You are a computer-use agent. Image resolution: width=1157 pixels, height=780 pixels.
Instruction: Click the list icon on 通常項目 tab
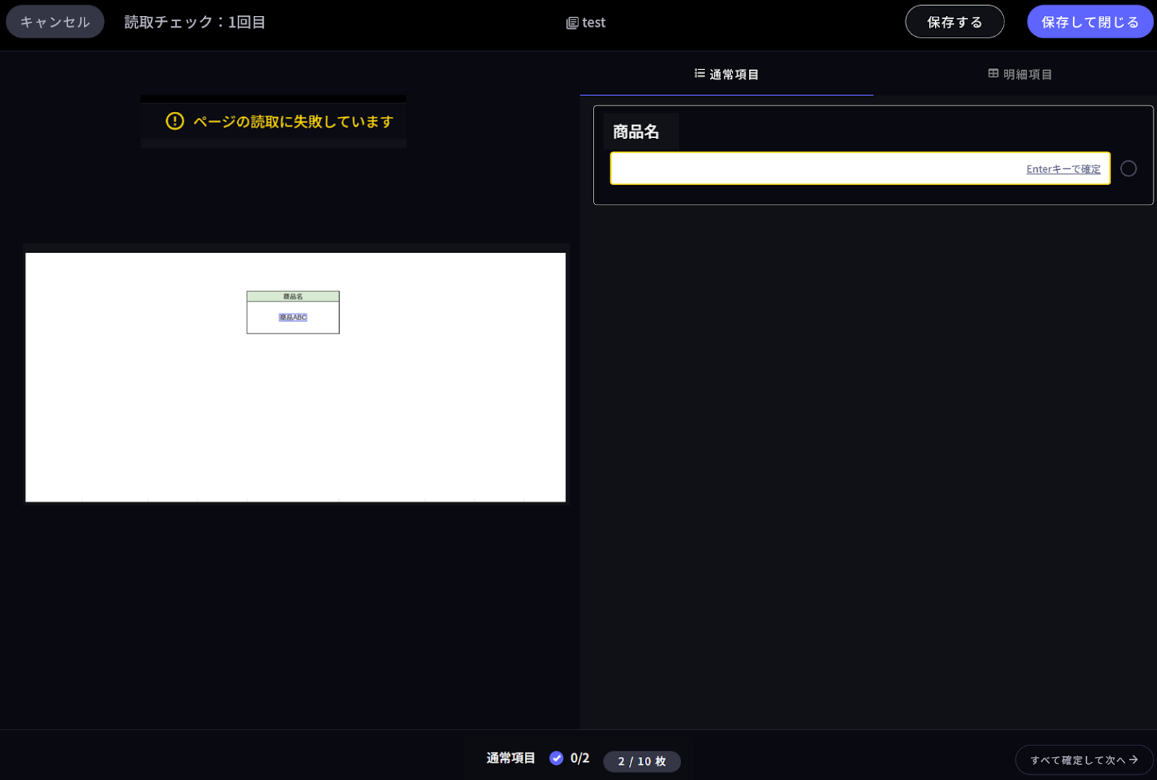tap(699, 74)
